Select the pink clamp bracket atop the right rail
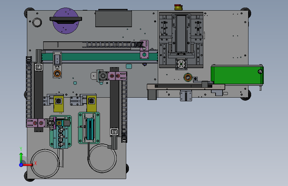The width and height of the screenshot is (288, 186). point(117,76)
